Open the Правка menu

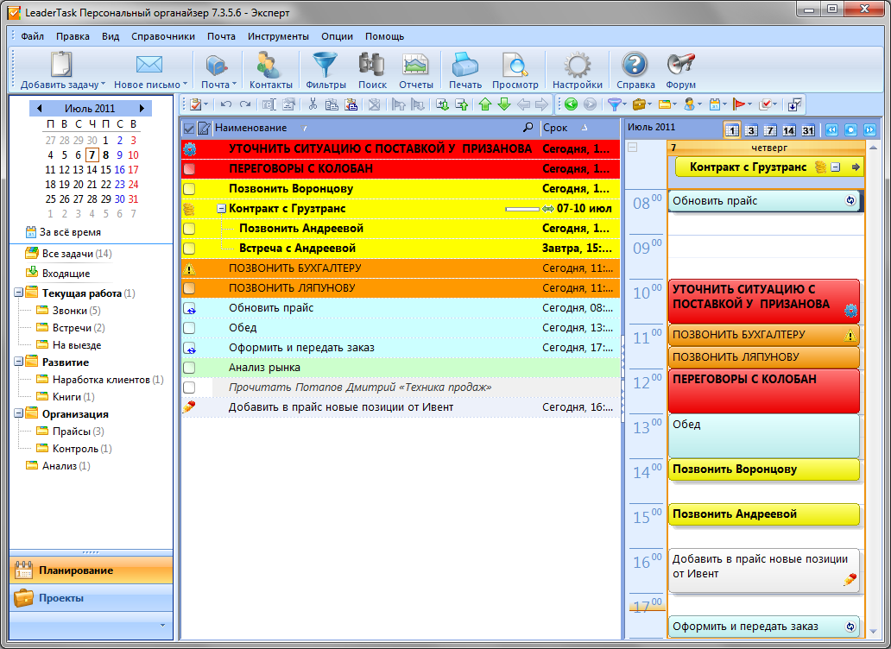point(73,36)
